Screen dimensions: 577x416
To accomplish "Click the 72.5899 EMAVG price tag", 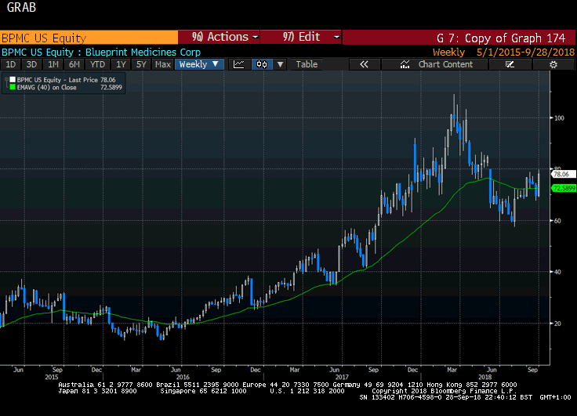I will click(564, 189).
